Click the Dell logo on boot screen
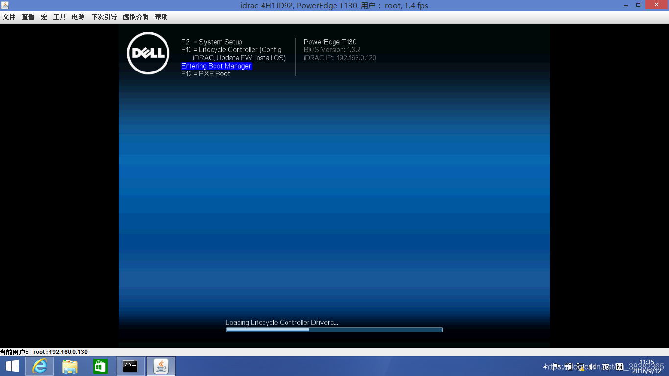 point(148,53)
